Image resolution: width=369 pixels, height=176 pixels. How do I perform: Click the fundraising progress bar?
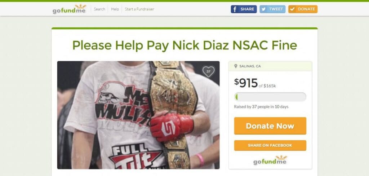coord(270,97)
